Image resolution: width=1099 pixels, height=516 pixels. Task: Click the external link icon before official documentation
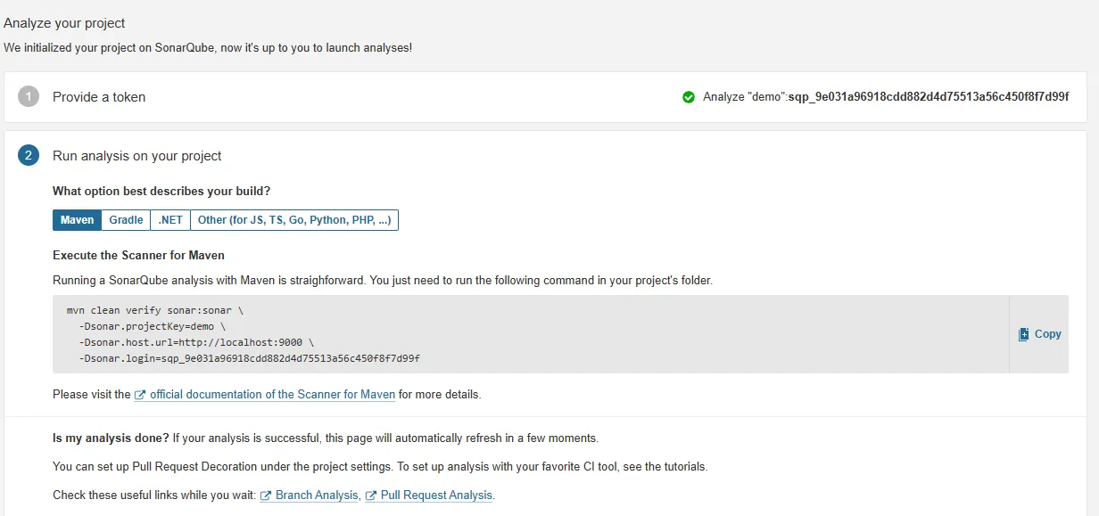click(x=140, y=395)
